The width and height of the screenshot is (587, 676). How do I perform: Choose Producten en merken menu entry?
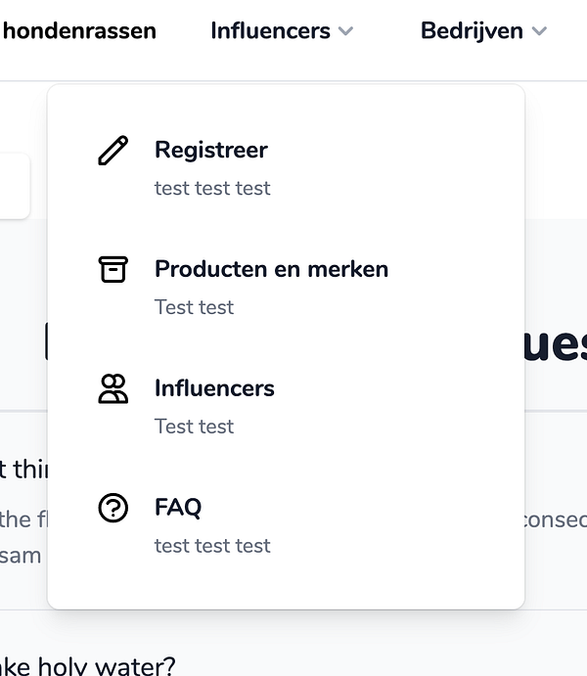pos(271,269)
